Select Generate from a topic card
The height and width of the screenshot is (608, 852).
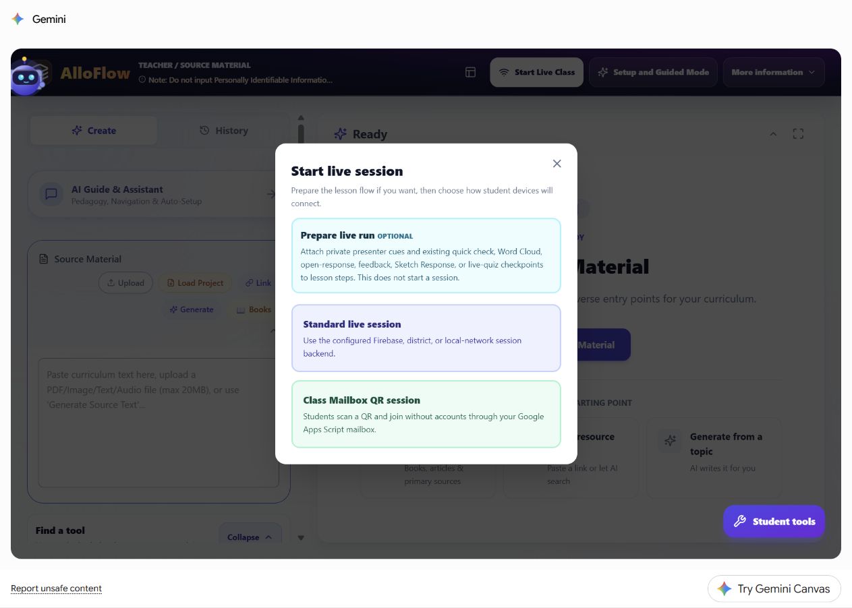coord(714,458)
